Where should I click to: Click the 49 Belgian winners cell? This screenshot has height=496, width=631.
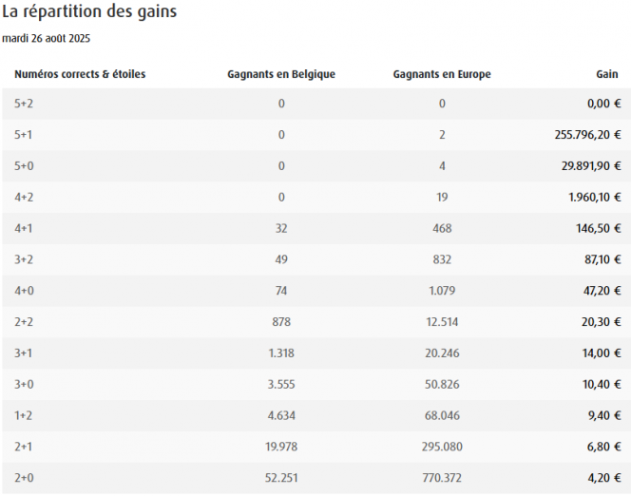(281, 259)
